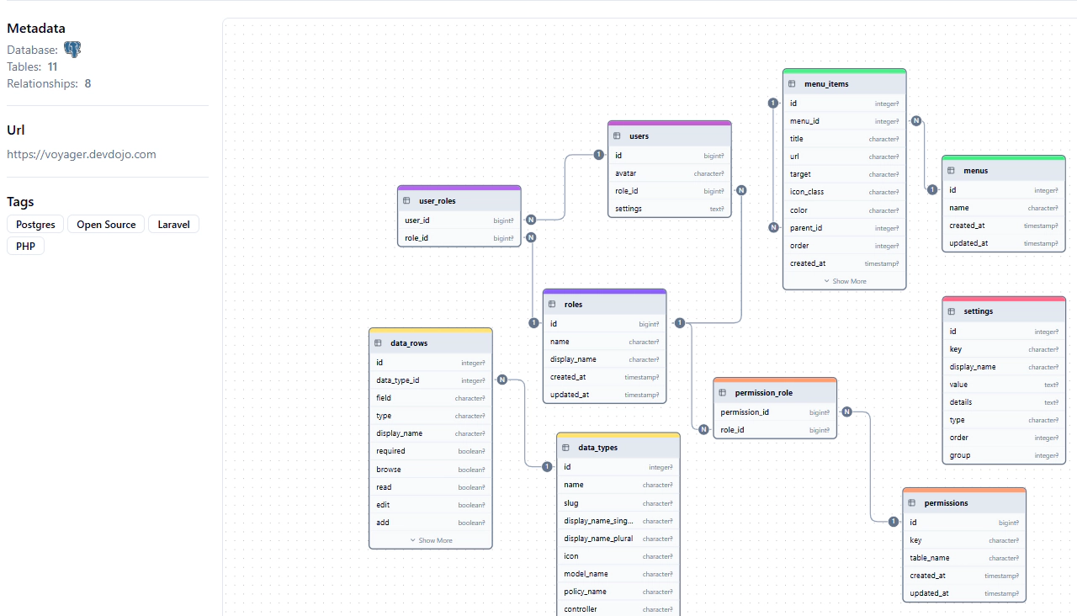Viewport: 1077px width, 616px height.
Task: Expand data_rows table with Show More
Action: 430,540
